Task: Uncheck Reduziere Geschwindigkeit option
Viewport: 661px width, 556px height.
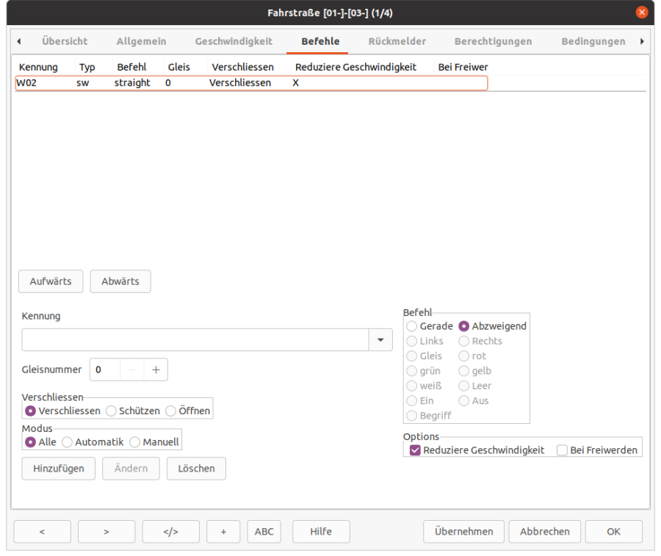Action: 416,450
